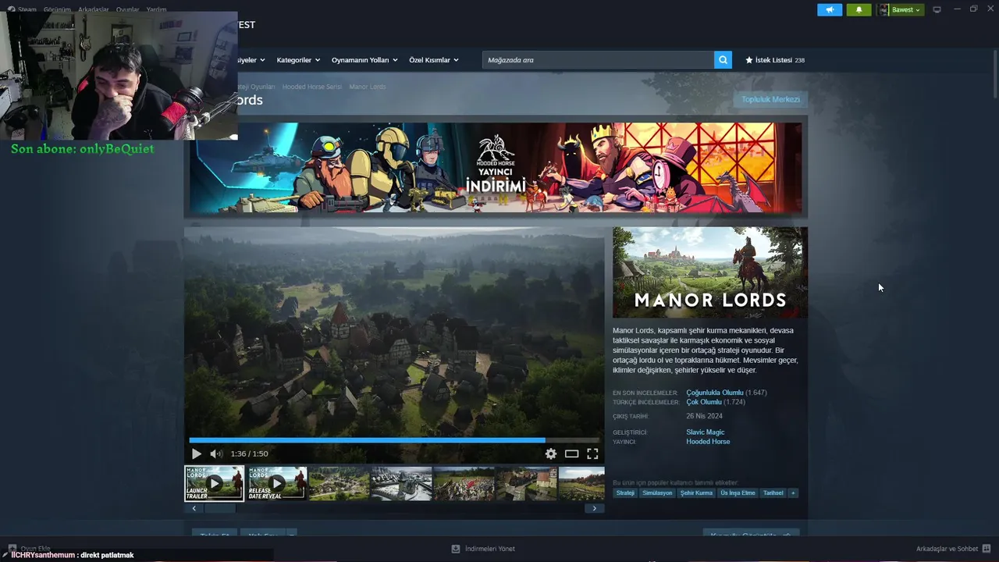Open the Oyunlar menu
Viewport: 999px width, 562px height.
tap(128, 9)
